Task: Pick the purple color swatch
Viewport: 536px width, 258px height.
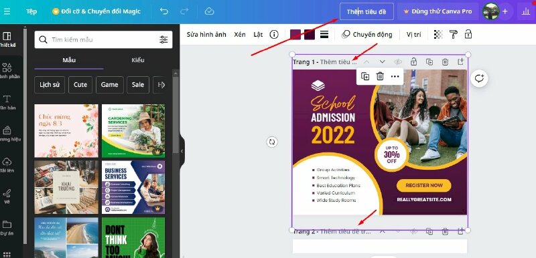Action: [x=295, y=35]
